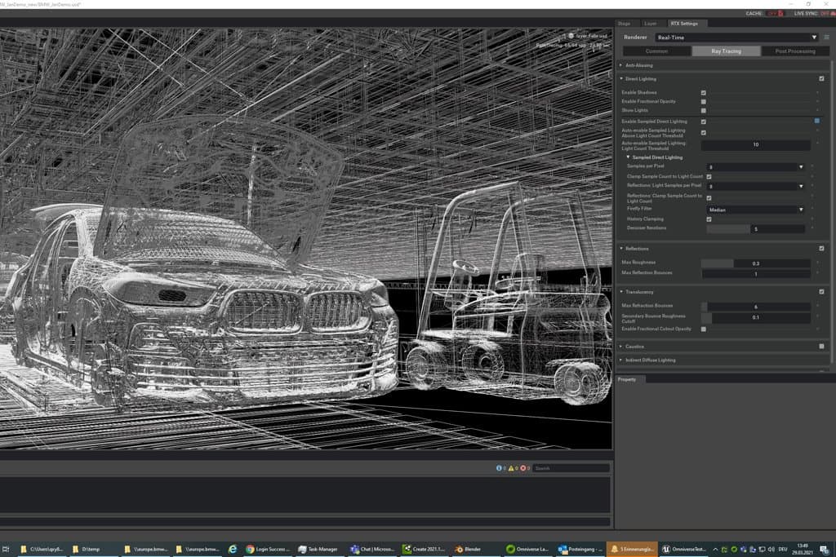
Task: Click the Internet Explorer icon in the taskbar
Action: pos(233,549)
